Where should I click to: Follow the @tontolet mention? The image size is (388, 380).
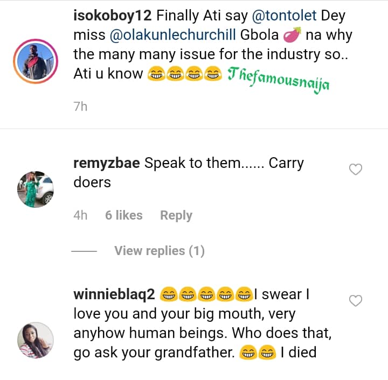278,16
